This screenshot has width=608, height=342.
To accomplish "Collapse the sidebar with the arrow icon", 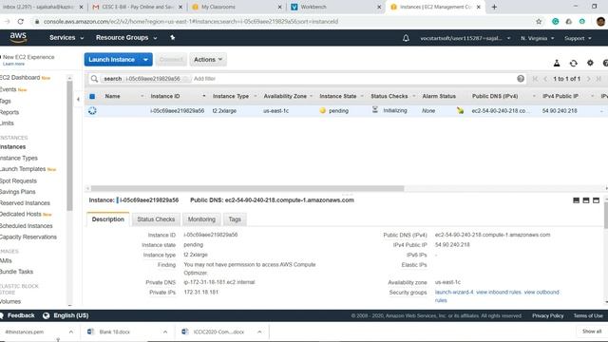I will [78, 99].
